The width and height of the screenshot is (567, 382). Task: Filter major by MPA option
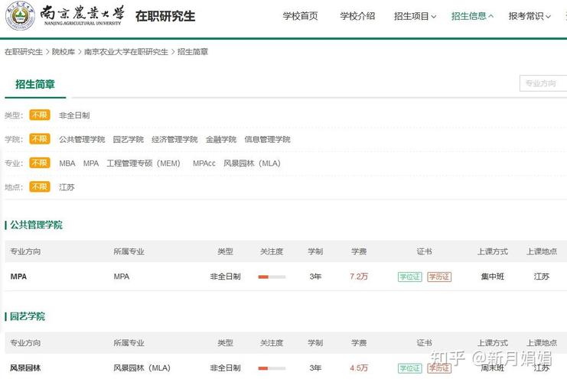point(91,163)
